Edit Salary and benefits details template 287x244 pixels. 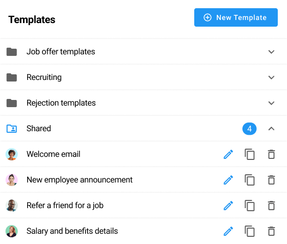click(228, 231)
